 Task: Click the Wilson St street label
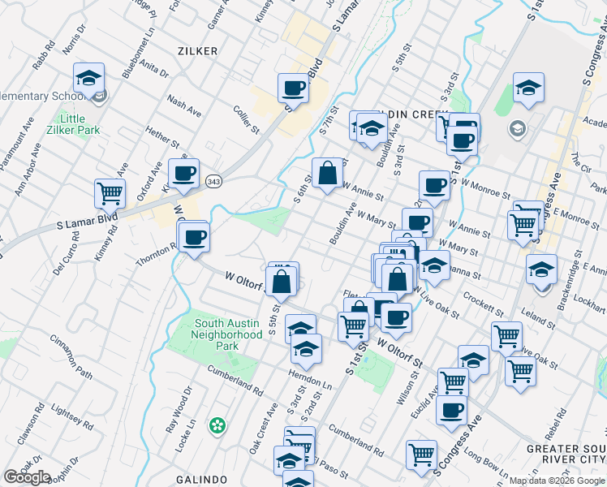point(408,387)
